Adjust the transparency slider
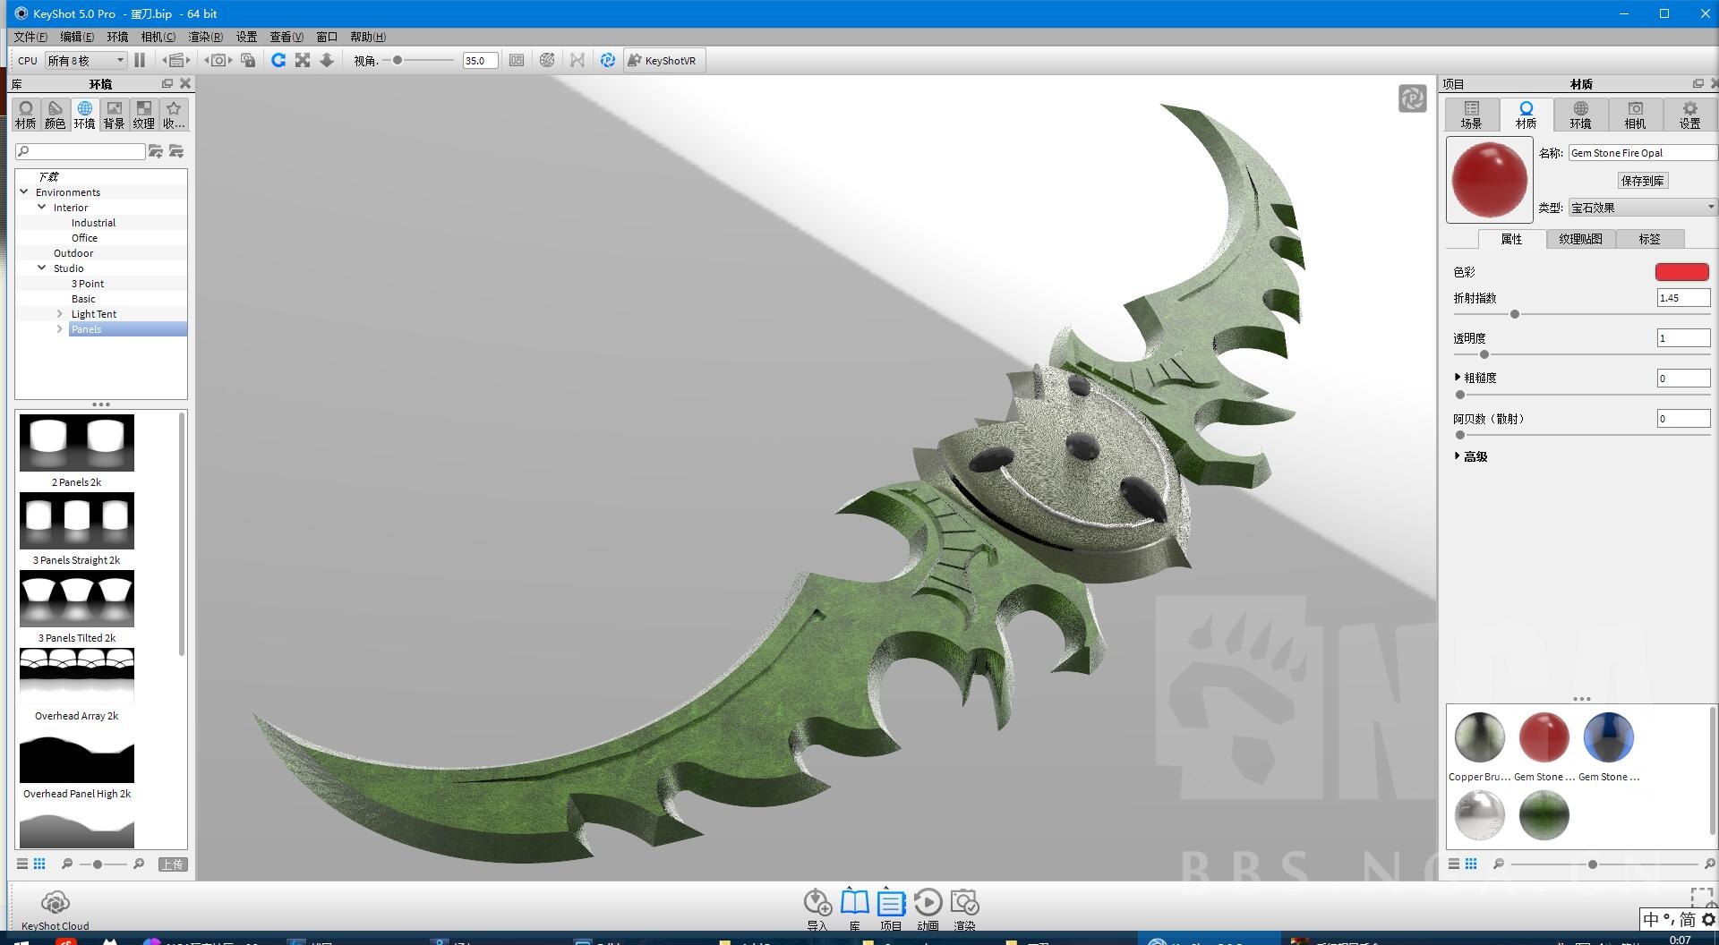Image resolution: width=1719 pixels, height=945 pixels. pos(1484,354)
